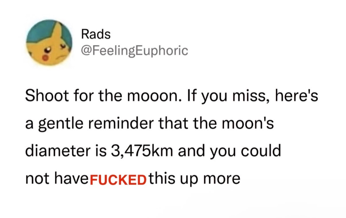The height and width of the screenshot is (218, 346).
Task: Click the word "moon's" on the second line
Action: (x=247, y=124)
